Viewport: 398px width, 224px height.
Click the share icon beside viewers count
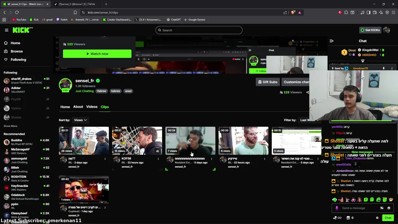(x=308, y=92)
